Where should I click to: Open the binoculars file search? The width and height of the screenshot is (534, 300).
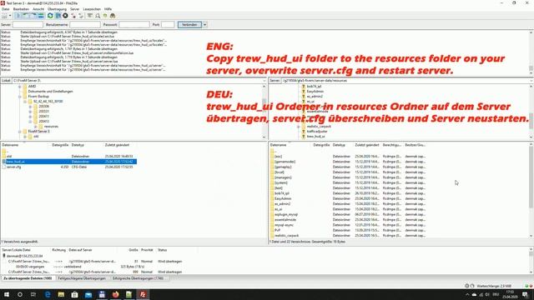pos(113,16)
